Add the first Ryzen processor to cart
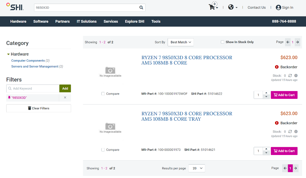 (284, 95)
